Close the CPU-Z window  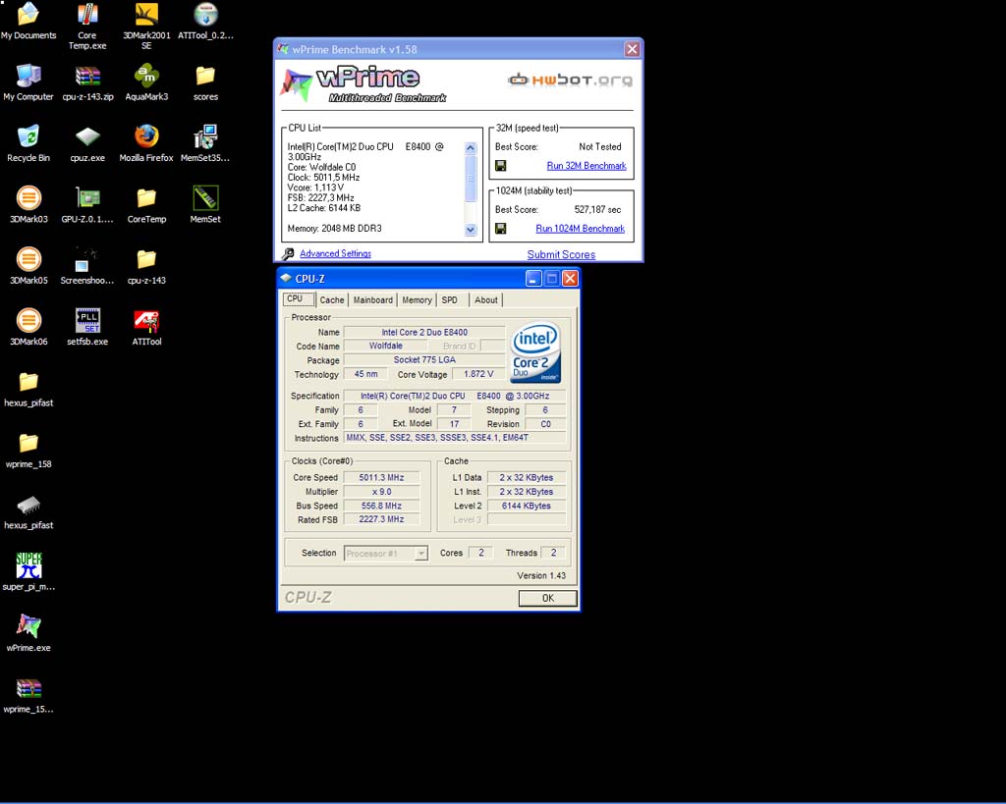(x=570, y=278)
